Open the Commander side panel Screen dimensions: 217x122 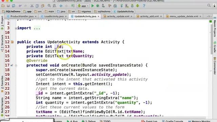(x=215, y=66)
